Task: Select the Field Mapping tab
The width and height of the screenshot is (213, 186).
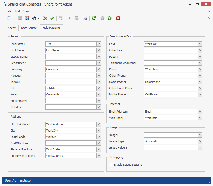Action: point(51,28)
